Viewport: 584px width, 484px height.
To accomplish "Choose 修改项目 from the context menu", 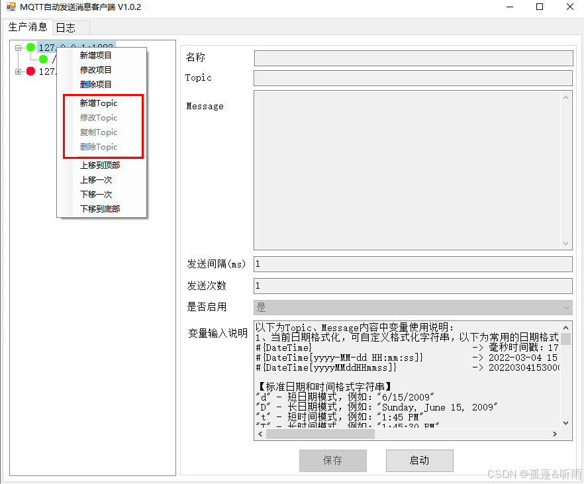I will click(96, 70).
